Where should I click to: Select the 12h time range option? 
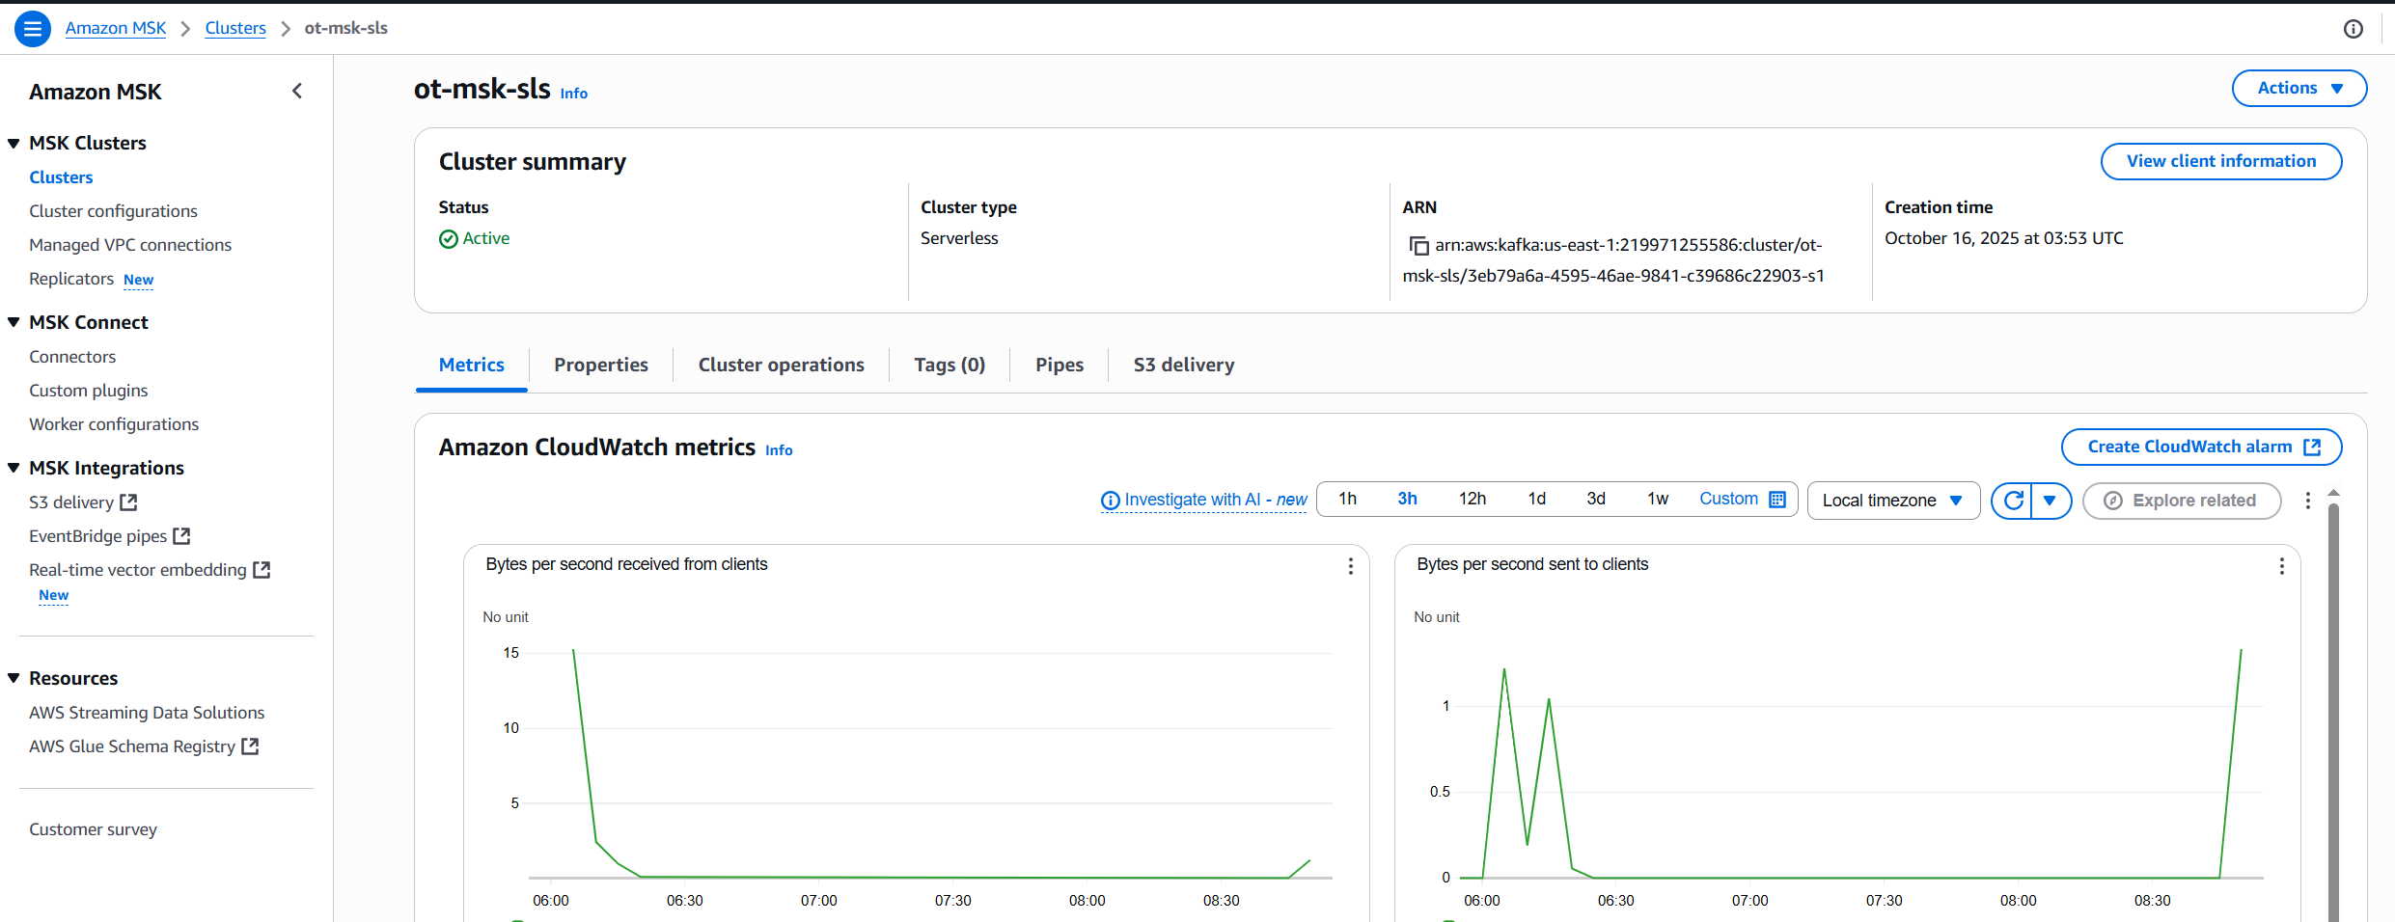coord(1472,500)
